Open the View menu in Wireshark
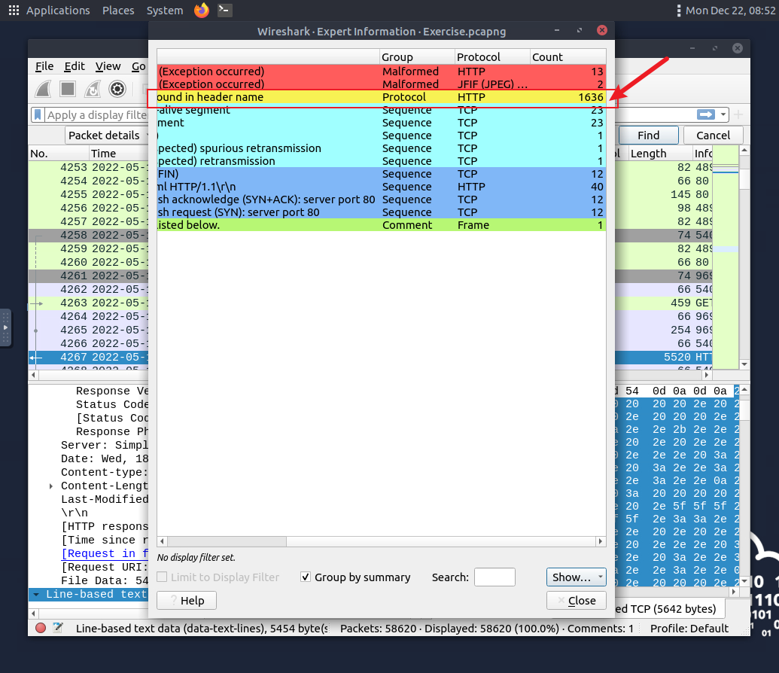Screen dimensions: 779x673 coord(108,66)
